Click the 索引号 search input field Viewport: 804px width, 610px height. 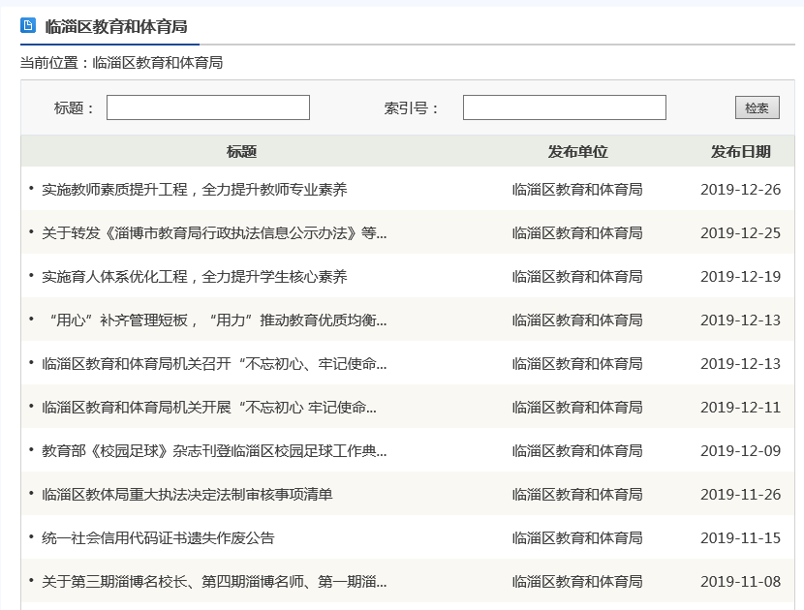coord(564,107)
